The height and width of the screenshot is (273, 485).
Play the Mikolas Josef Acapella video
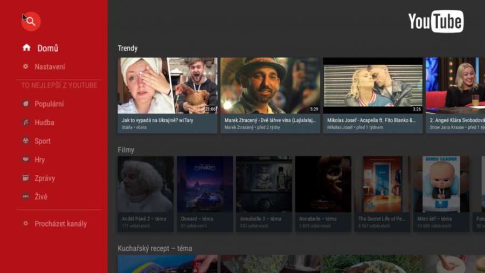(x=373, y=95)
